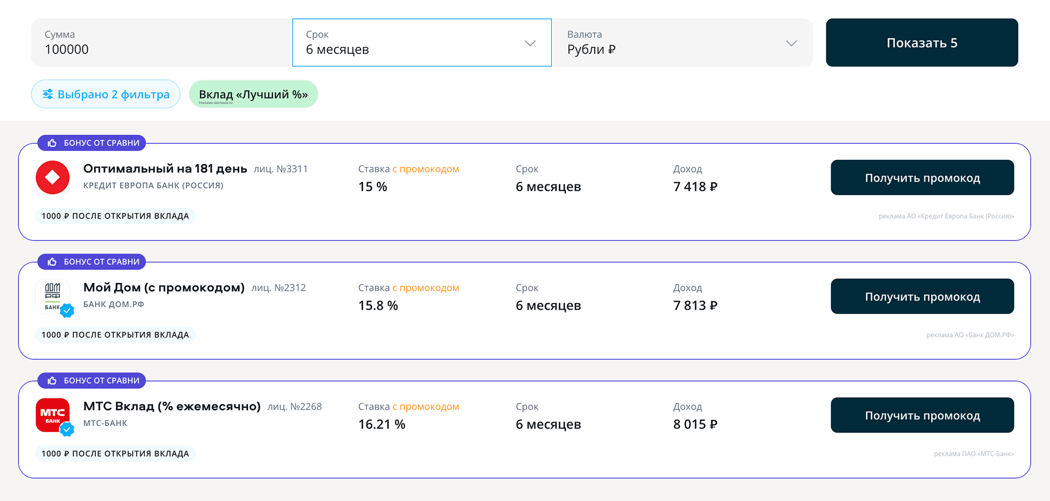Click МТС-БАНК bank name

pos(106,423)
